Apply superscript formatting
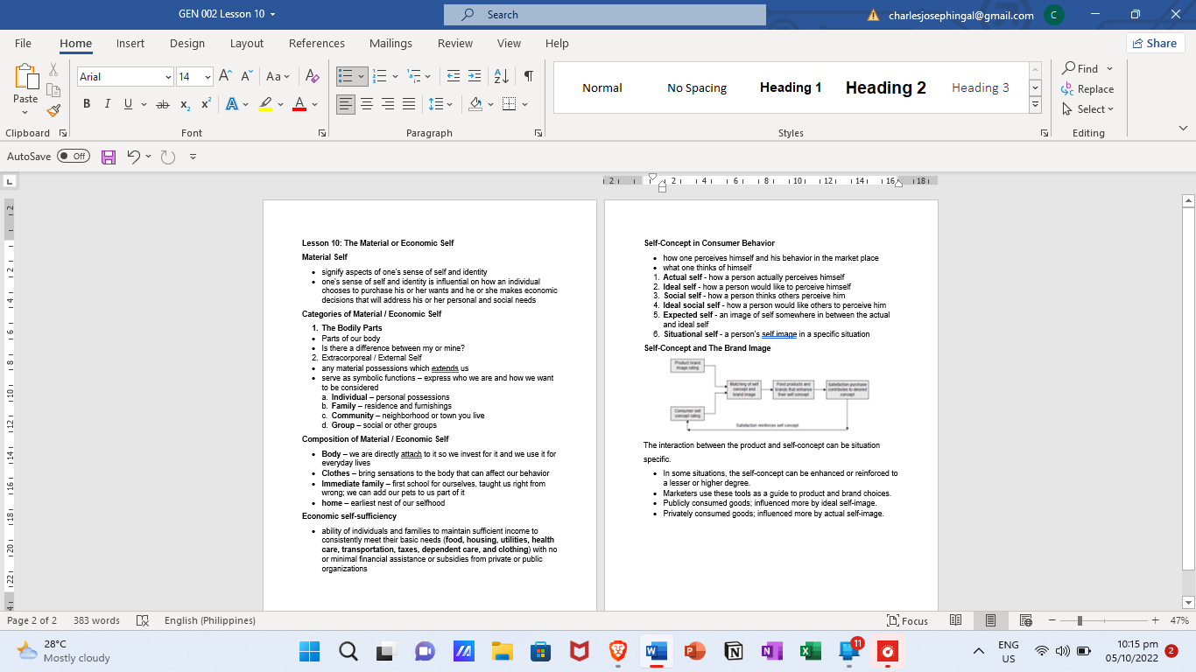Viewport: 1196px width, 672px height. (x=207, y=104)
